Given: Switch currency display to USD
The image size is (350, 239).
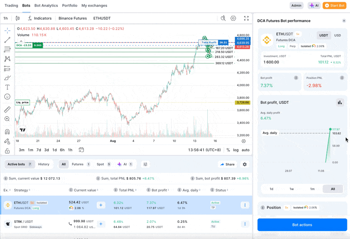Looking at the screenshot, I should coord(337,35).
